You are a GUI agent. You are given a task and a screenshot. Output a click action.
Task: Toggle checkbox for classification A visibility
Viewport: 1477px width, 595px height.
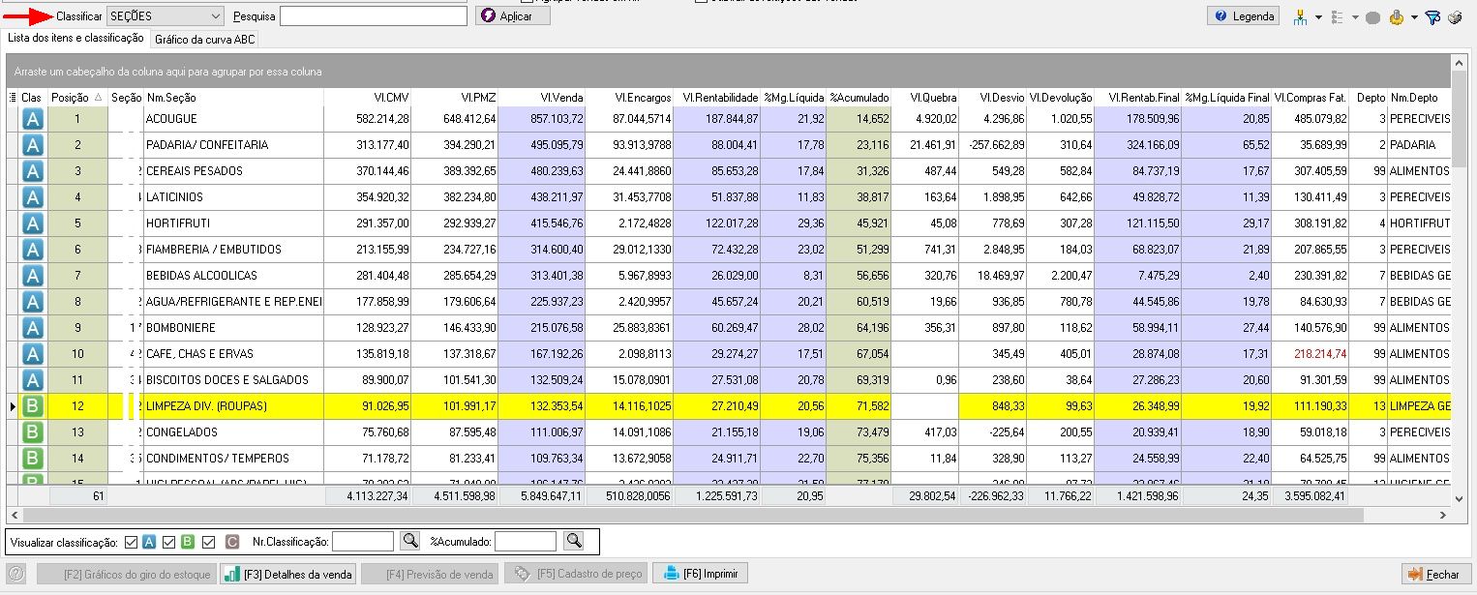[x=132, y=542]
